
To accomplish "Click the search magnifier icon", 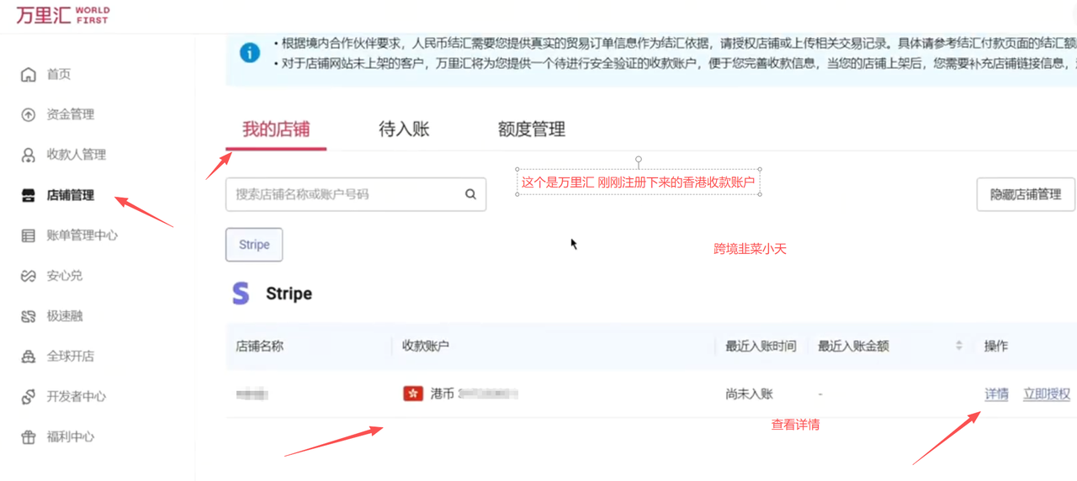I will (x=470, y=194).
